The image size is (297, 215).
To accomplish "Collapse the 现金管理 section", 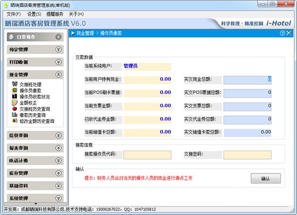I will tap(58, 74).
